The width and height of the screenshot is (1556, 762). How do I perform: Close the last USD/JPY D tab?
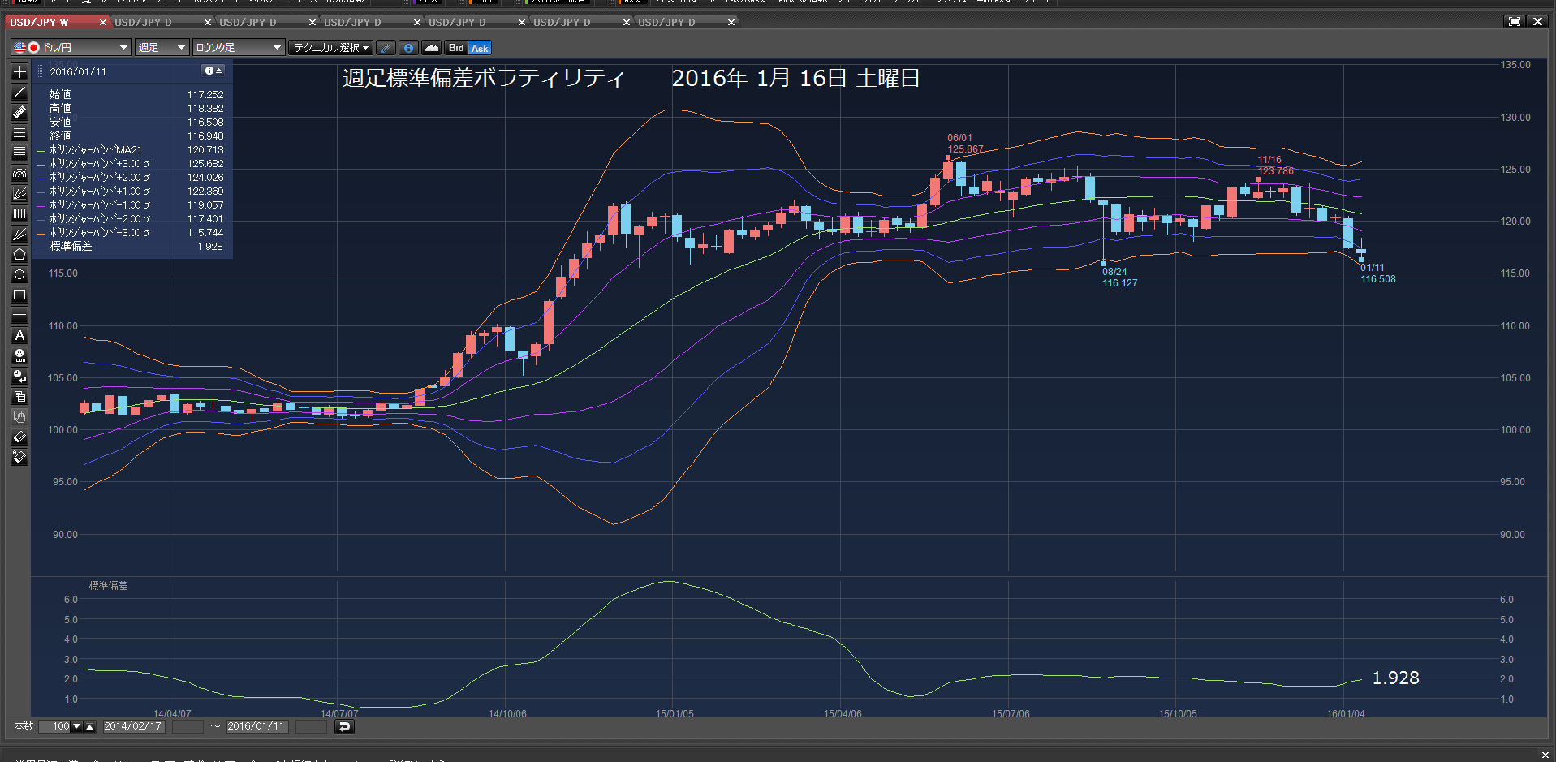tap(731, 22)
